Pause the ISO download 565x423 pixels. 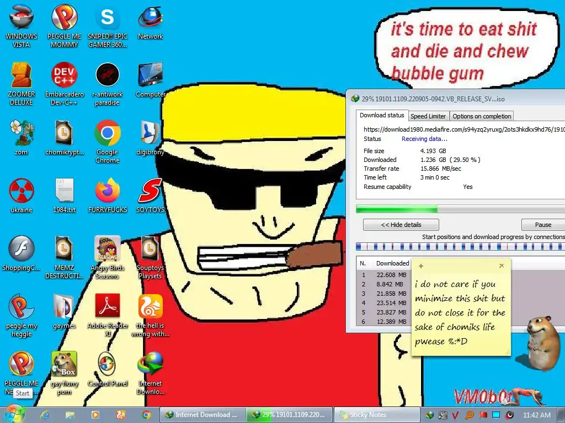(543, 225)
